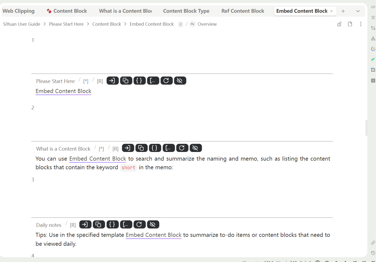Expand the tab list chevron dropdown
Viewport: 376px width, 262px height.
point(358,11)
